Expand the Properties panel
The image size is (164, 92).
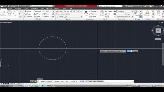[122, 19]
